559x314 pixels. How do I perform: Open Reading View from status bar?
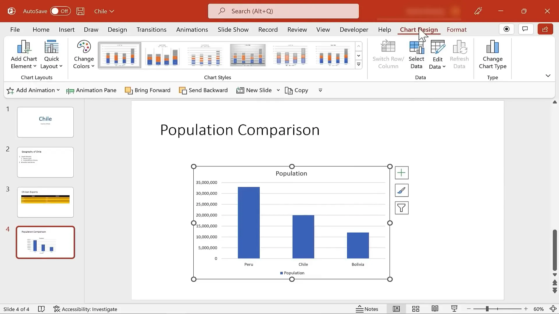point(435,309)
